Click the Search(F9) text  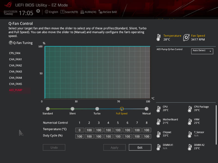tap(71, 12)
